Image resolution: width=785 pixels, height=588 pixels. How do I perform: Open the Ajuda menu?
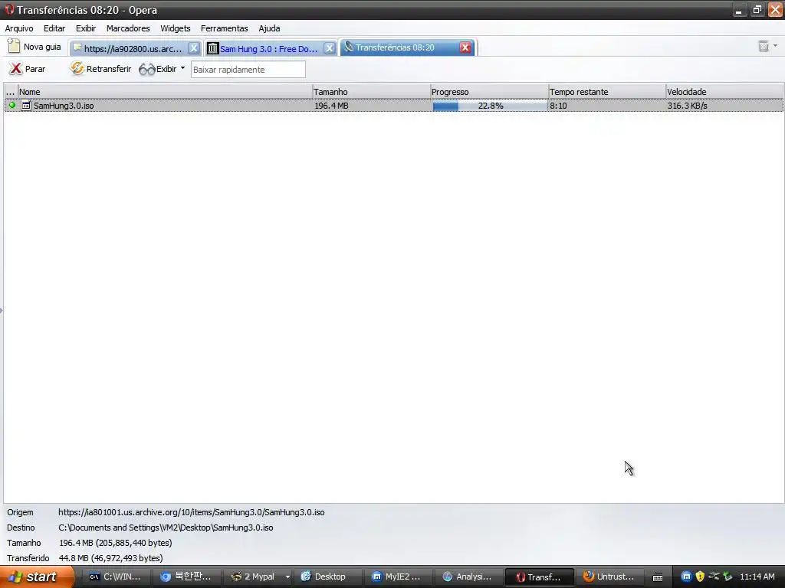[269, 28]
